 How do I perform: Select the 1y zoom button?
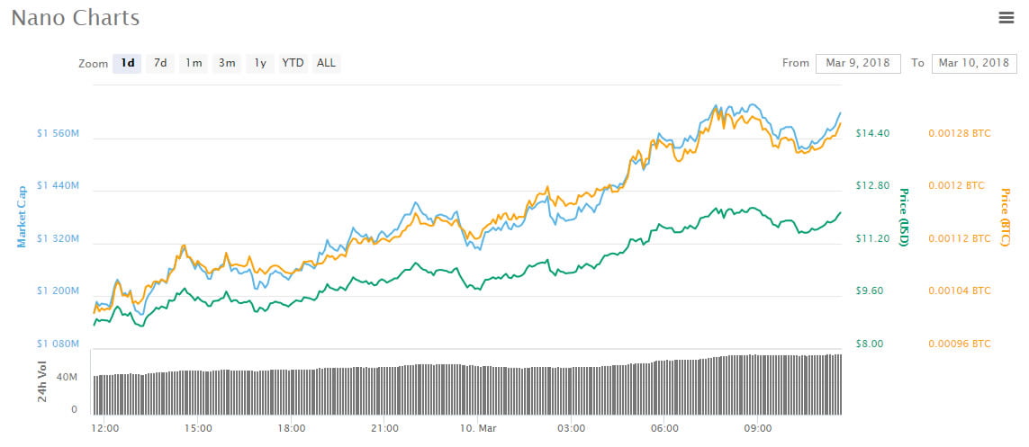260,63
